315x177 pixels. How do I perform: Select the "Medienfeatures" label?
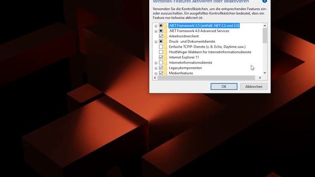181,73
